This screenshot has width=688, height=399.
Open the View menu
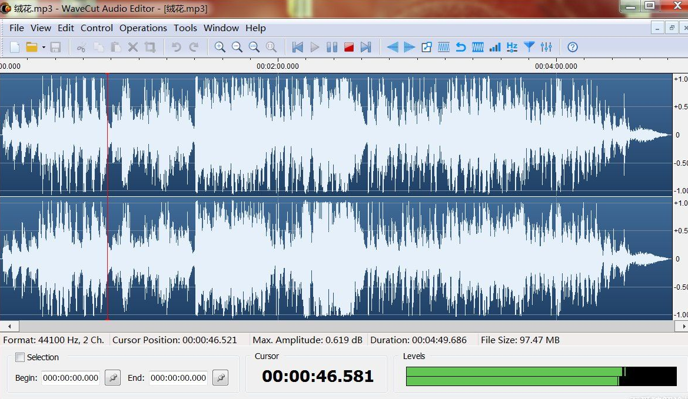click(x=41, y=28)
